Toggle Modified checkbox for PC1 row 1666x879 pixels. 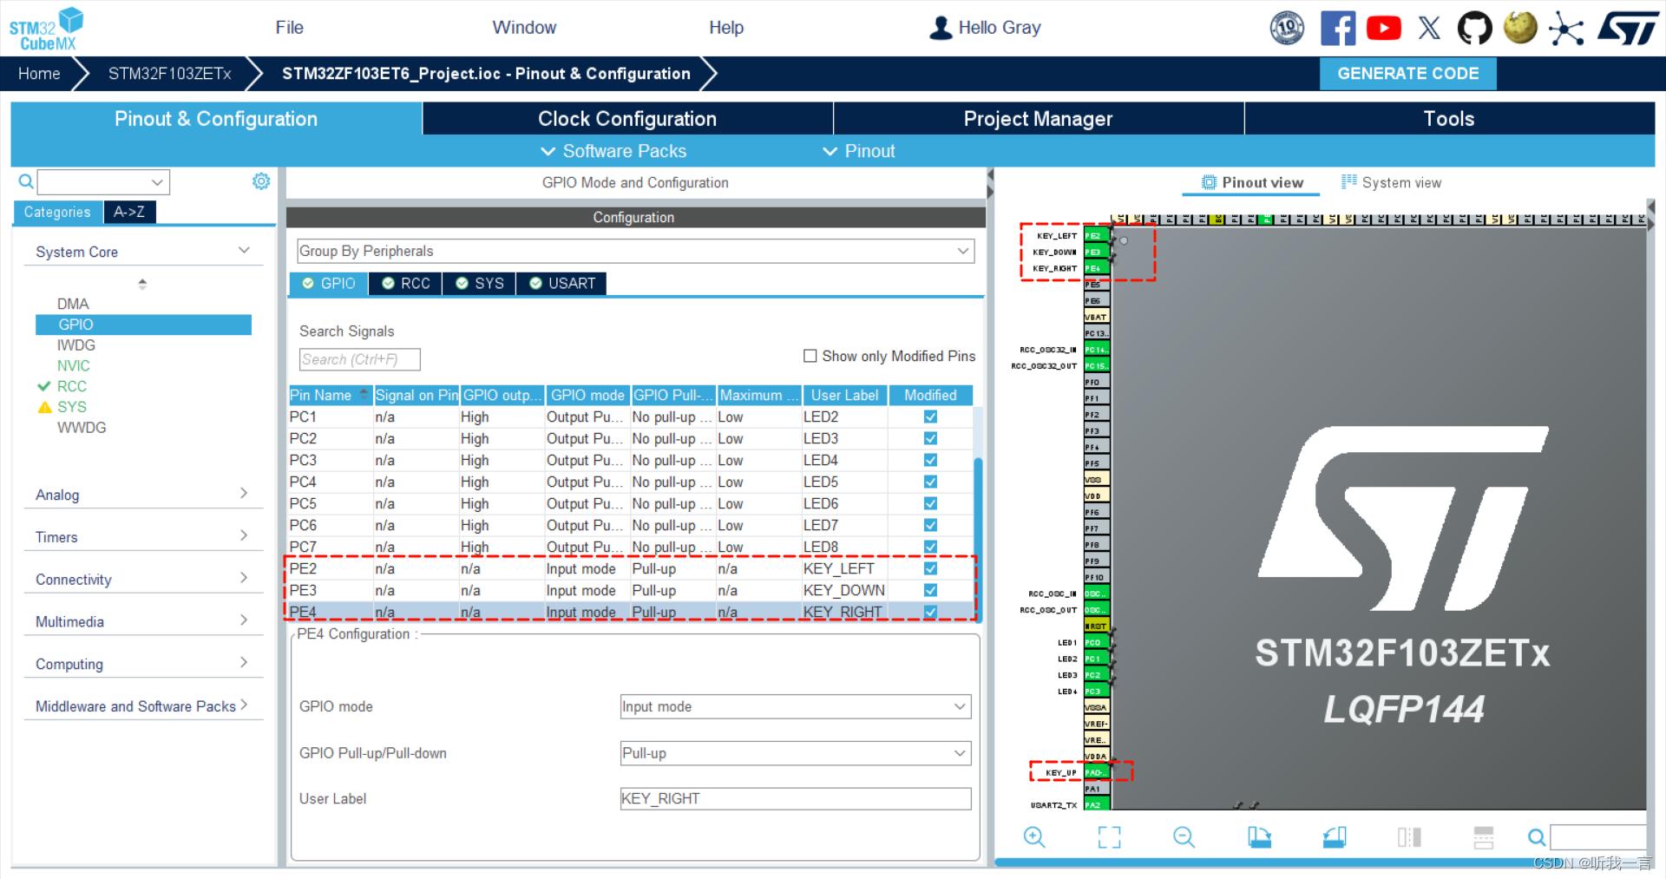pos(930,417)
